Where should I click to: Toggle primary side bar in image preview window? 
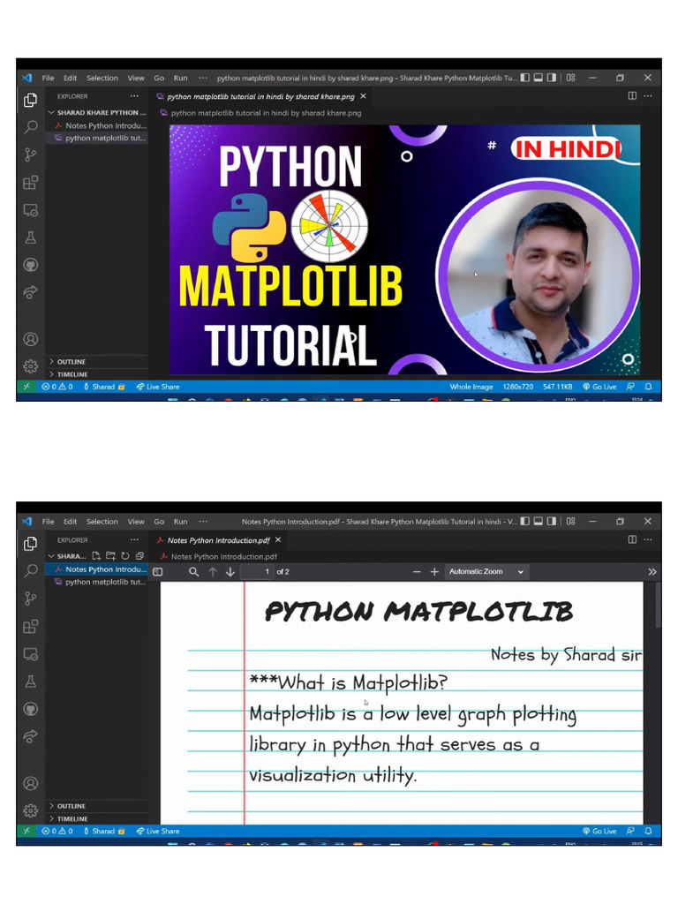point(524,78)
